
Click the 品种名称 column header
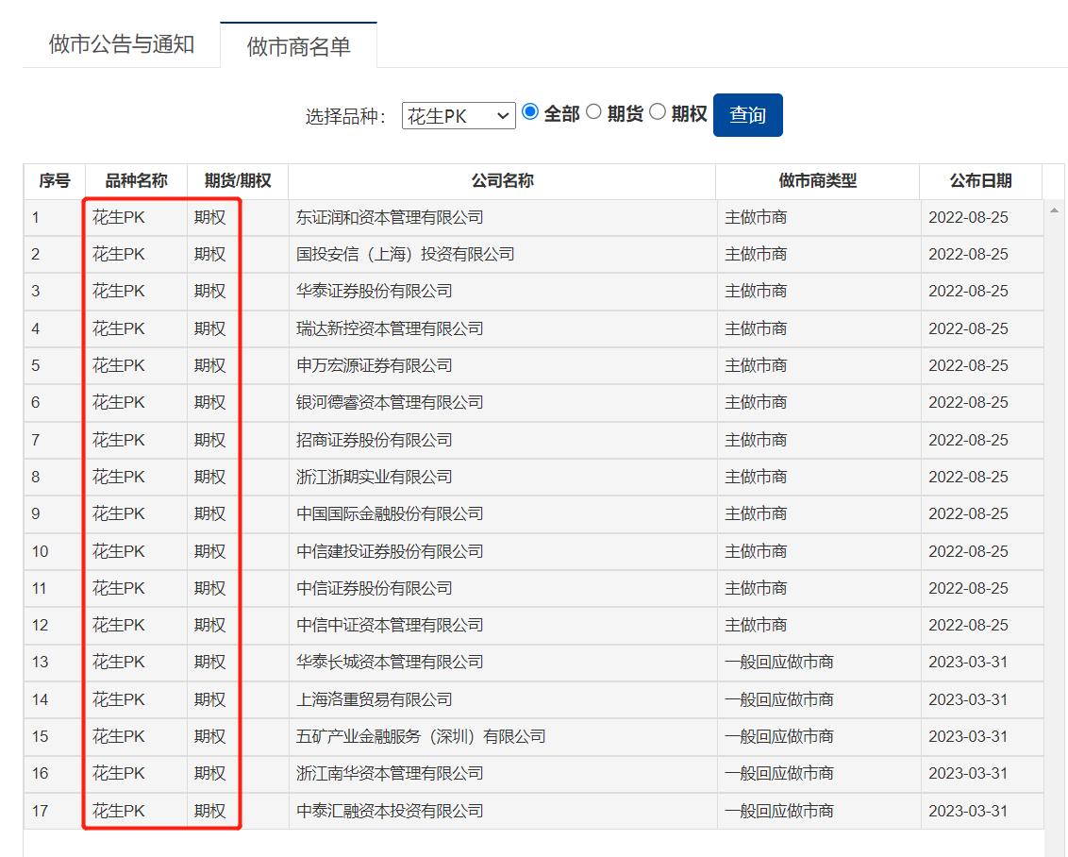(x=136, y=180)
